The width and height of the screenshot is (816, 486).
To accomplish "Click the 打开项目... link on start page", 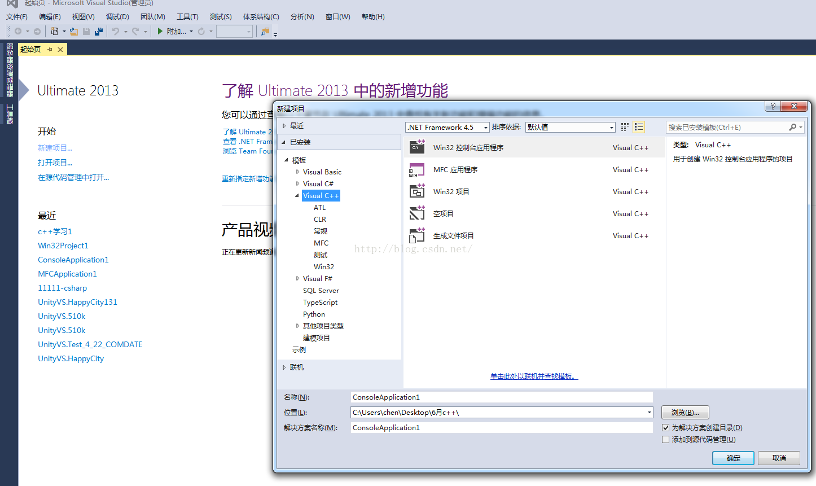I will click(x=55, y=163).
